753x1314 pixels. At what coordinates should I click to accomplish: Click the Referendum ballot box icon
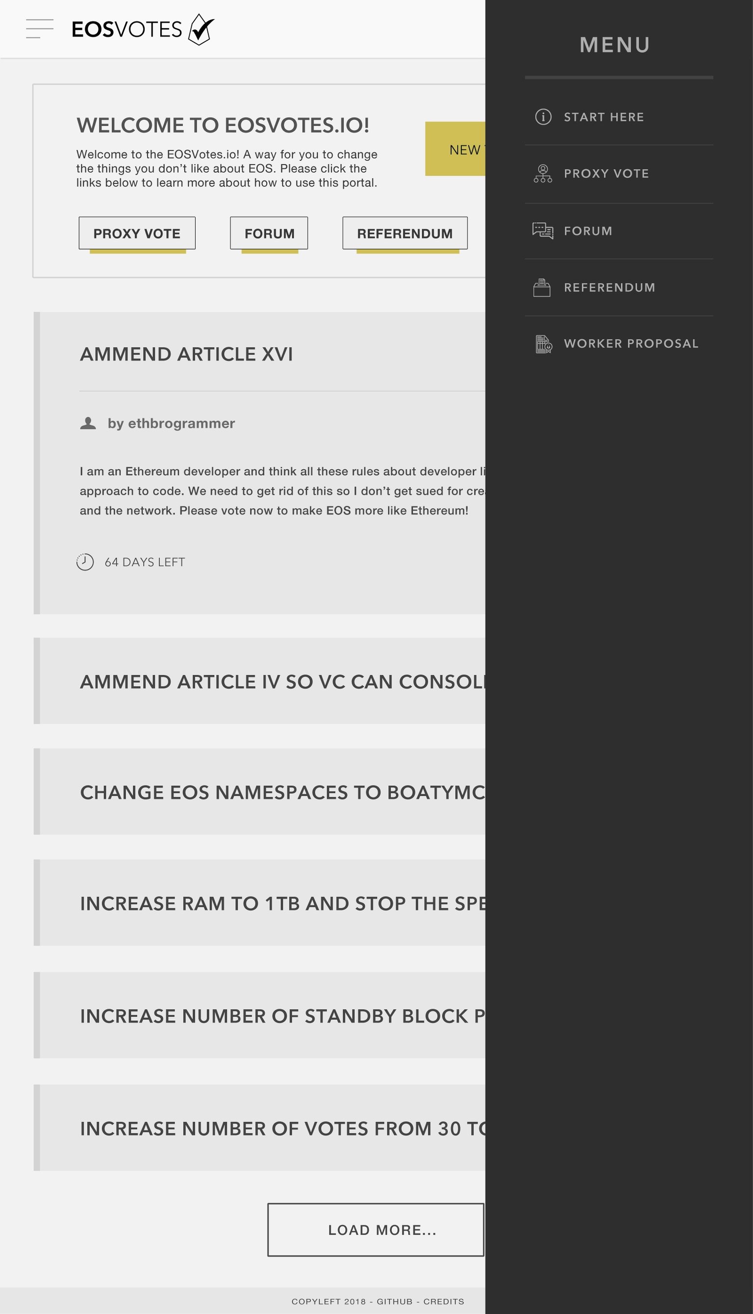point(542,287)
